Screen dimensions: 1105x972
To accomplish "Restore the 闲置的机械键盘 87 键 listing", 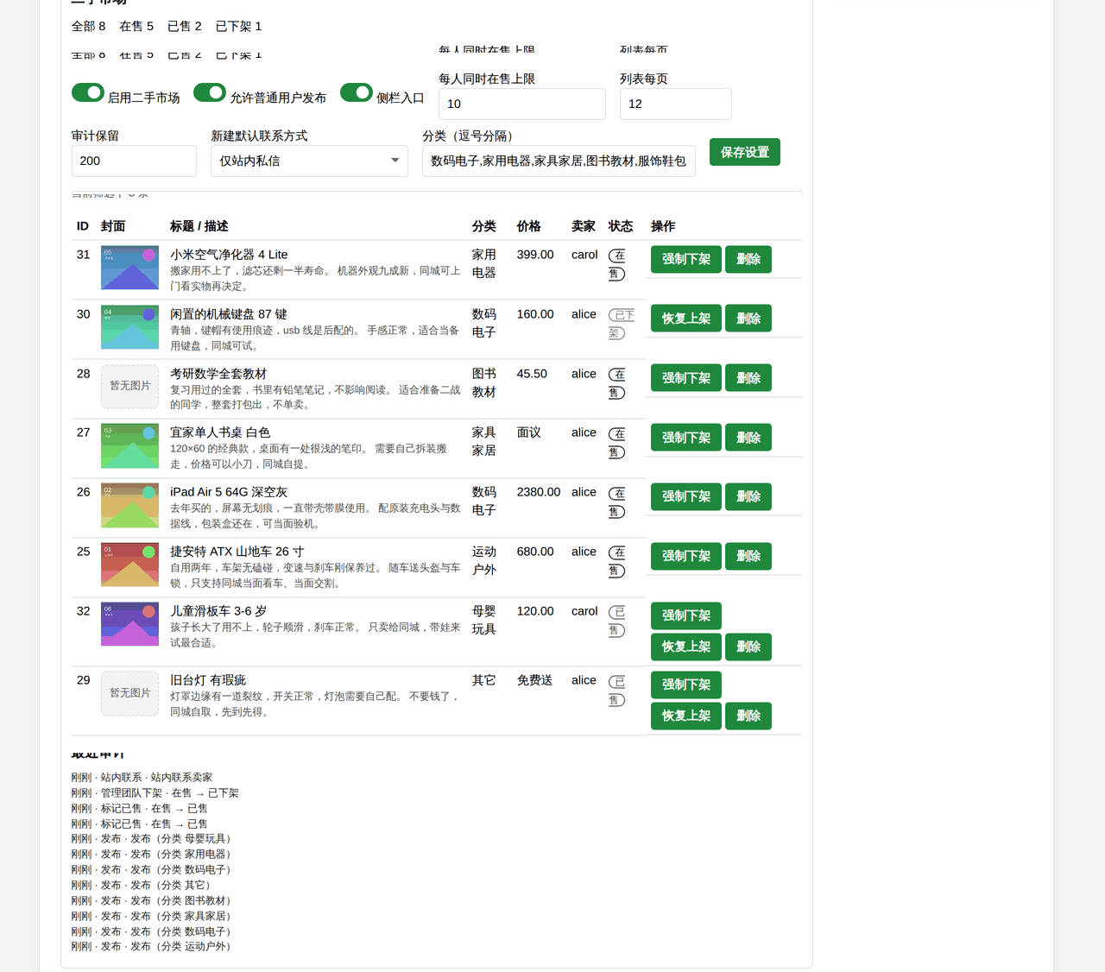I will pyautogui.click(x=686, y=319).
